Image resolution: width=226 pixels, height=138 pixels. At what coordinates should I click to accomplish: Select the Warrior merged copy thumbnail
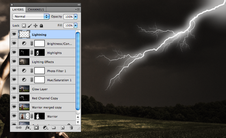point(24,107)
